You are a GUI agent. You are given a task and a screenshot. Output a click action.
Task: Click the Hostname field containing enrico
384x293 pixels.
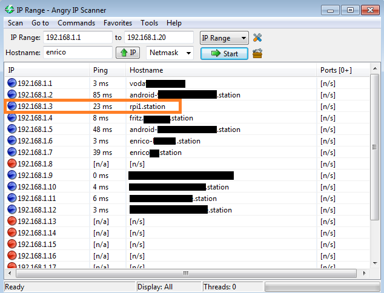[78, 53]
